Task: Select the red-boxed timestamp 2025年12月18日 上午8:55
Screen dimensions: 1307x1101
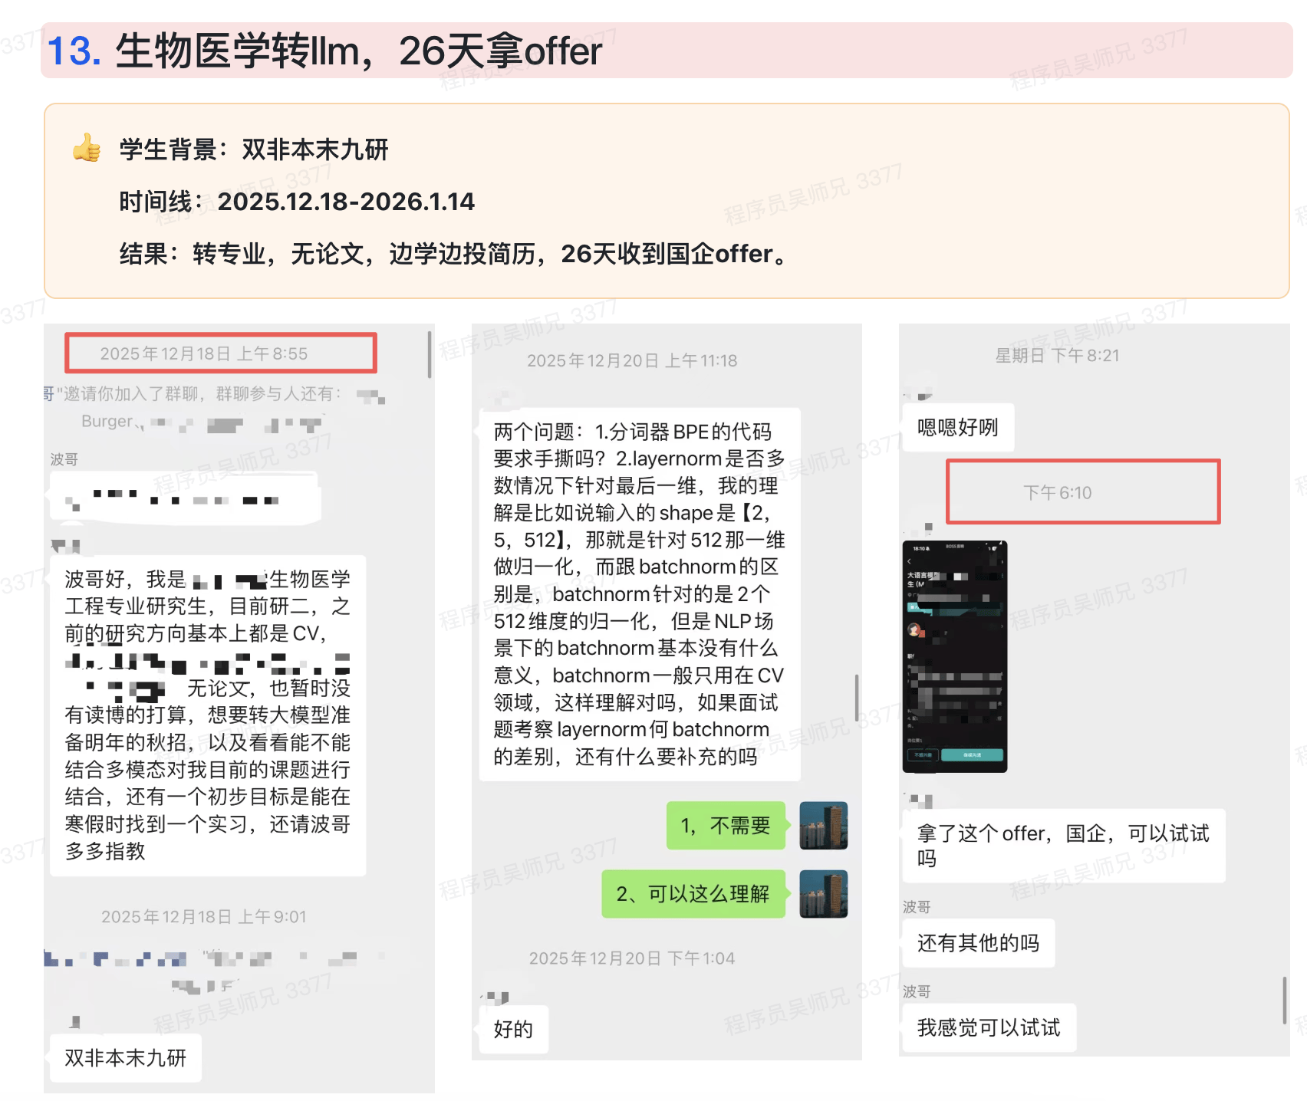Action: tap(220, 353)
